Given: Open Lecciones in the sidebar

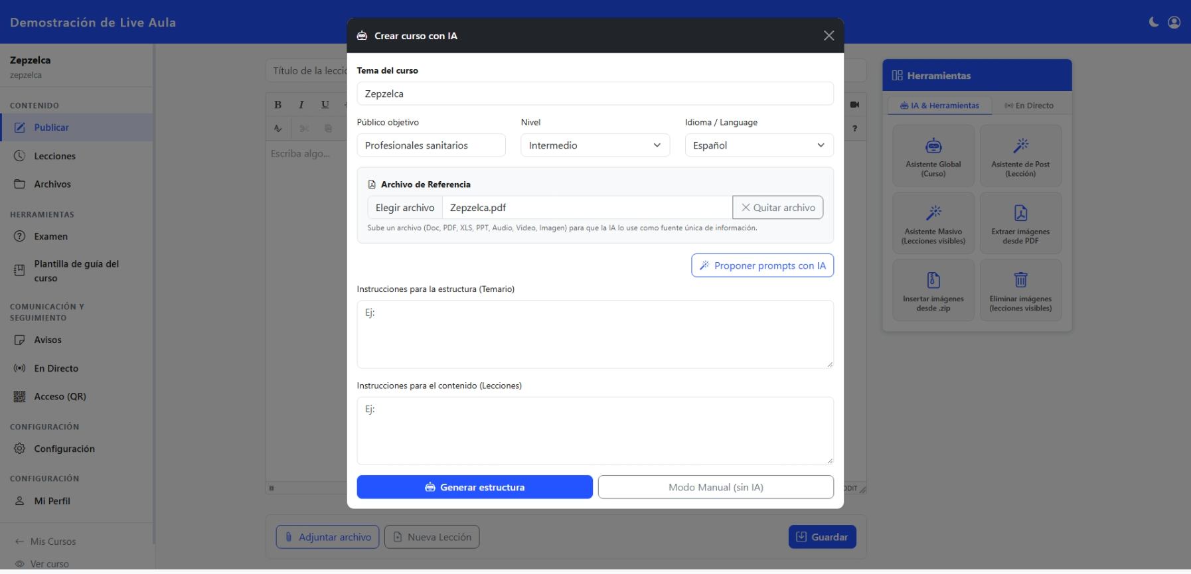Looking at the screenshot, I should click(x=77, y=156).
